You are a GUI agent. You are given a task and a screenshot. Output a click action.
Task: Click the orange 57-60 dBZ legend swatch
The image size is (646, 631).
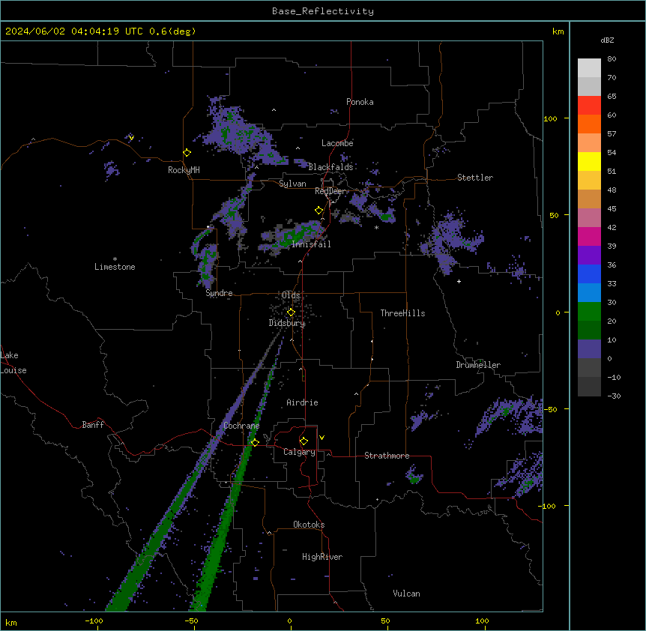click(589, 124)
